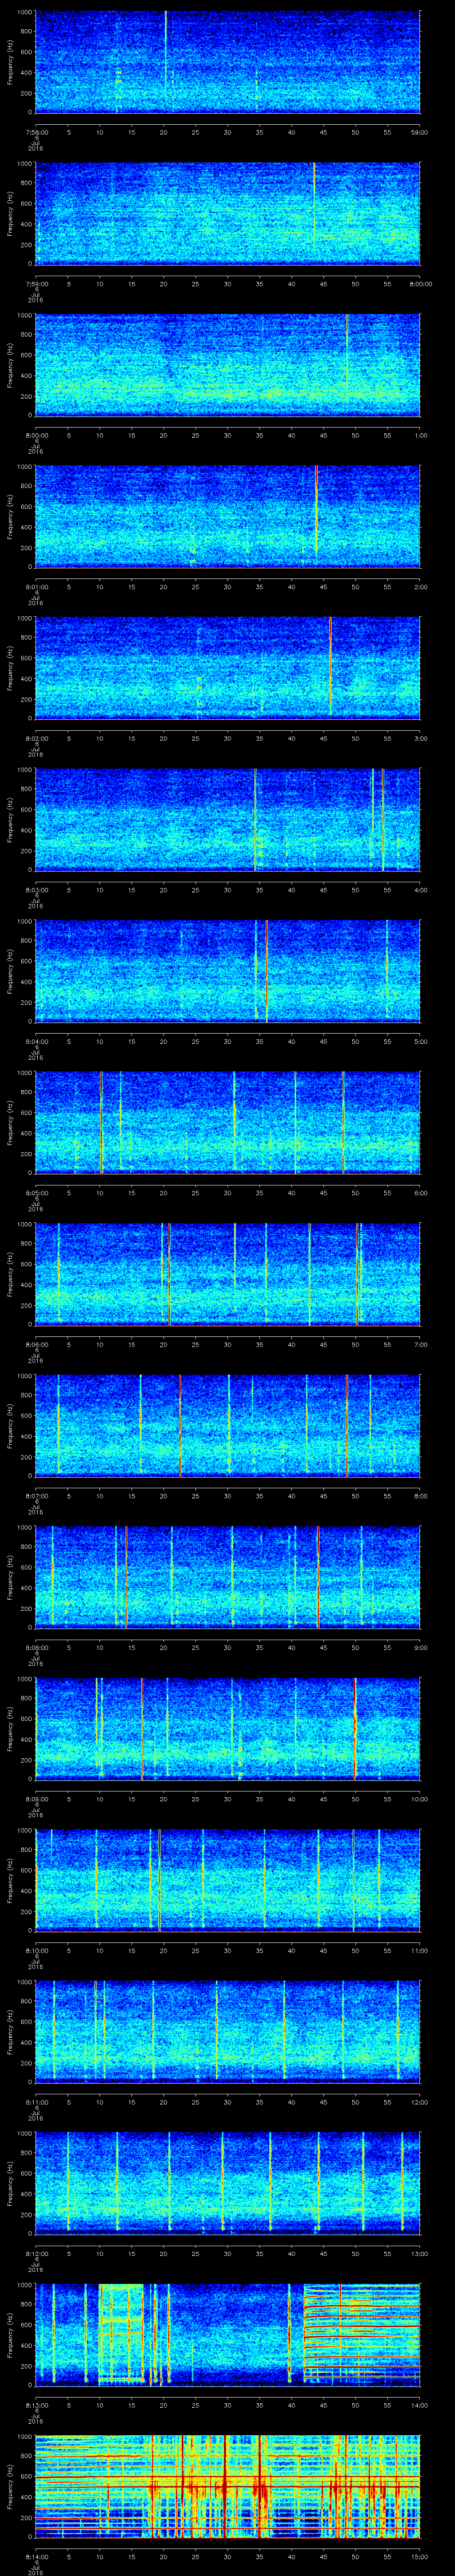Click the 7:00 end time label
This screenshot has height=2576, width=455.
coord(420,1344)
